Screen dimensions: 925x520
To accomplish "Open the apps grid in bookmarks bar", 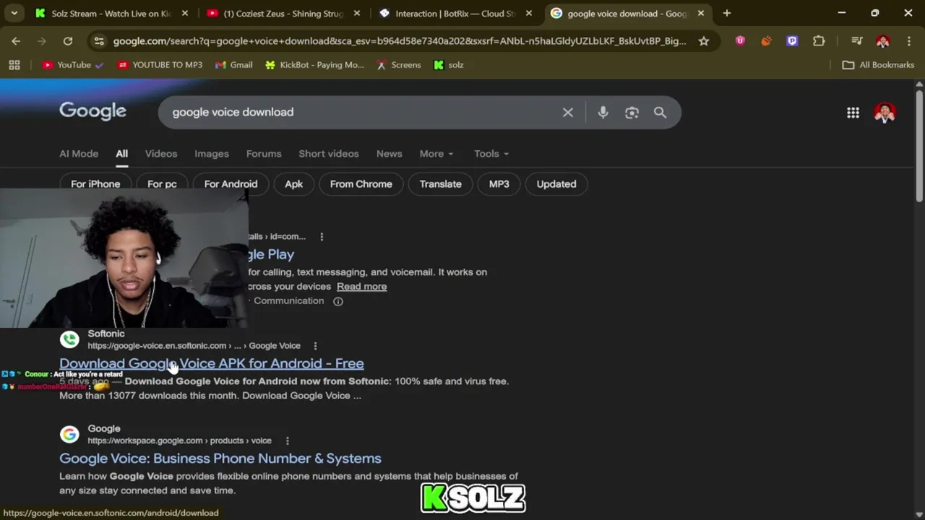I will [x=14, y=65].
